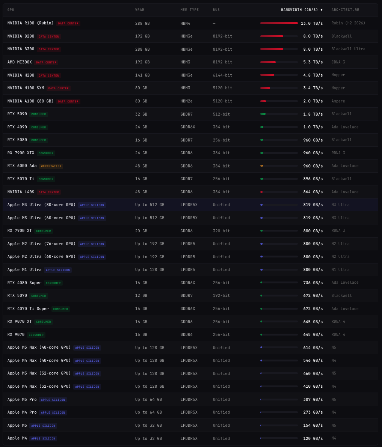Click the 736 GB/s bandwidth value
This screenshot has width=382, height=447.
(313, 283)
